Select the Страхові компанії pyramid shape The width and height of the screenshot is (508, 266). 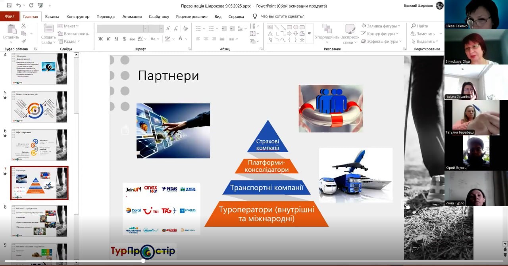(x=267, y=137)
